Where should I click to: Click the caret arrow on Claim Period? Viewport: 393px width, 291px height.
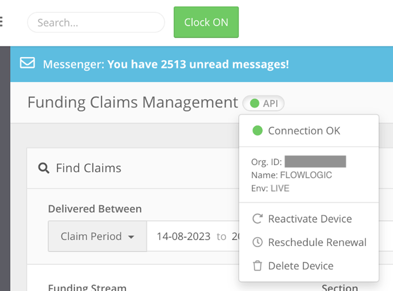pyautogui.click(x=131, y=237)
